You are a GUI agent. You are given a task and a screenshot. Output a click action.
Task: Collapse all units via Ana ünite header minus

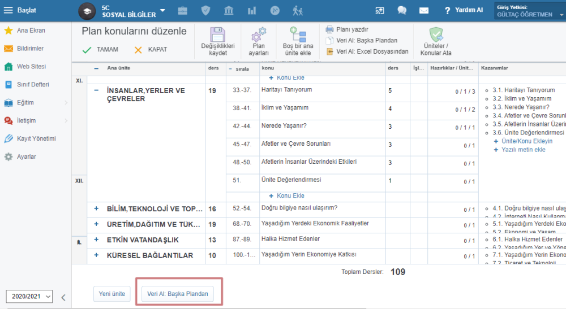tap(96, 68)
